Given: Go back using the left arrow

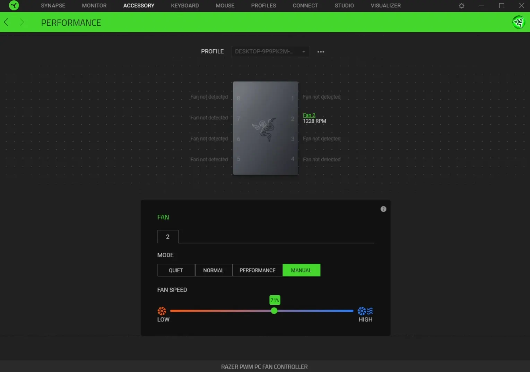Looking at the screenshot, I should tap(6, 23).
